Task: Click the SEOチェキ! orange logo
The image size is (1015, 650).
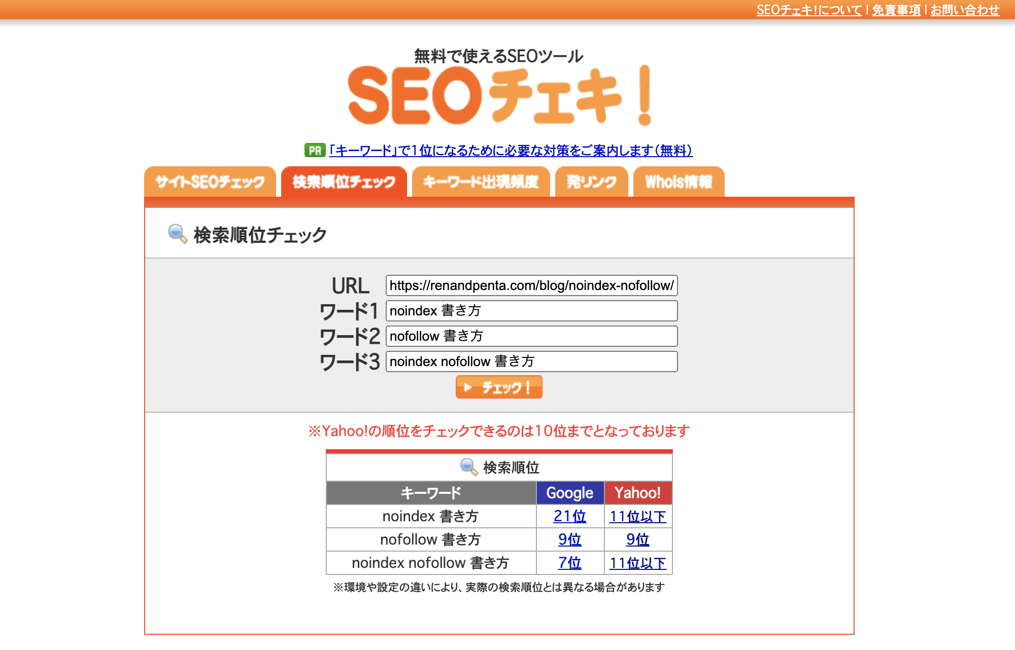Action: [499, 95]
